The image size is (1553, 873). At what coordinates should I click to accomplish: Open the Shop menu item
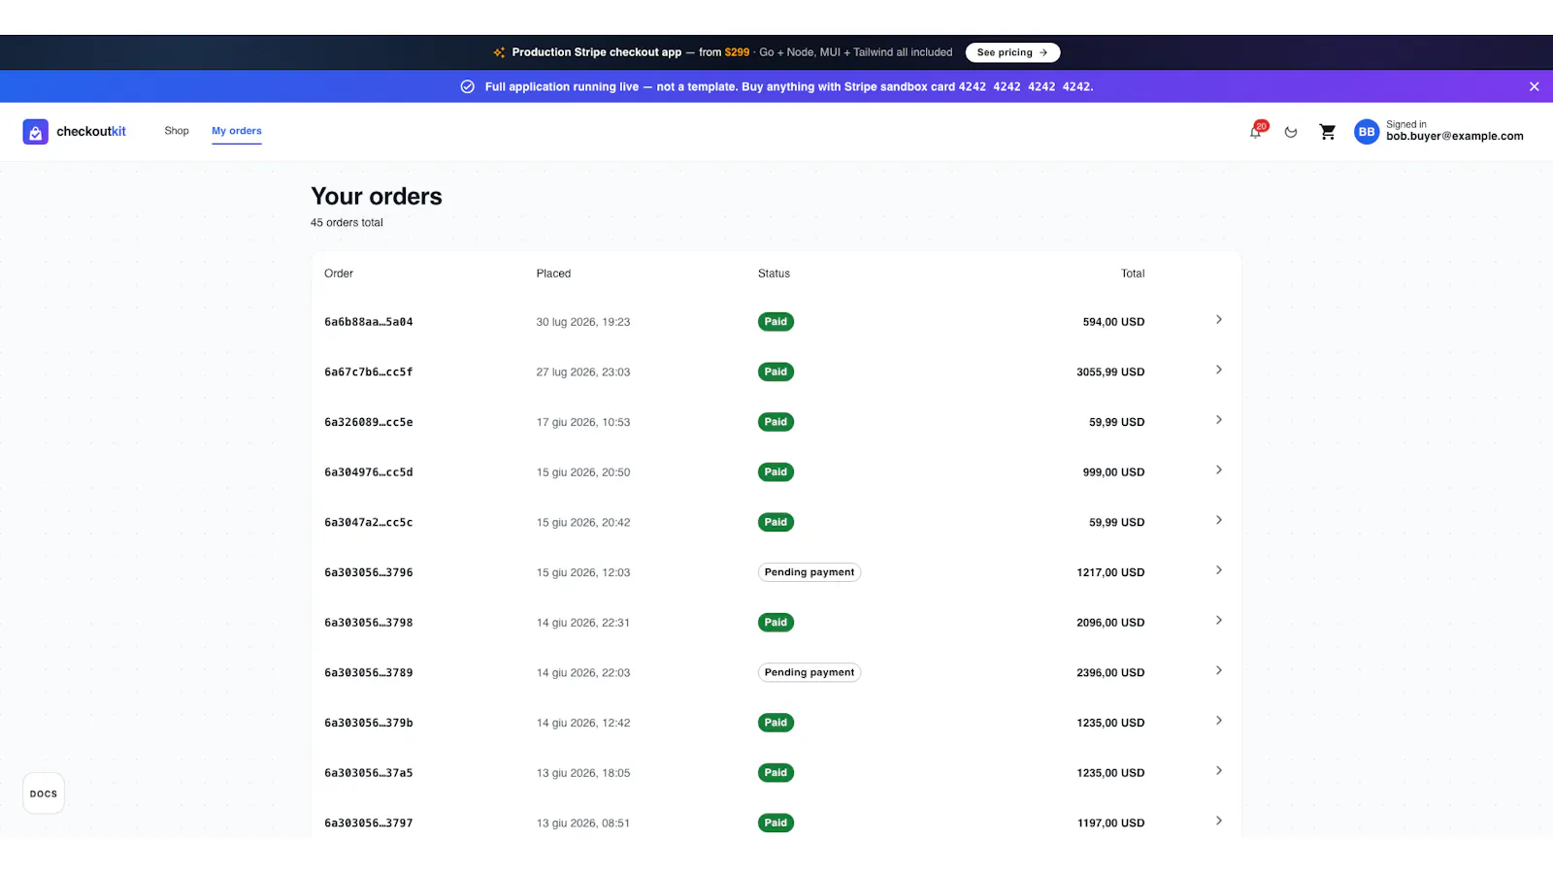pyautogui.click(x=177, y=131)
